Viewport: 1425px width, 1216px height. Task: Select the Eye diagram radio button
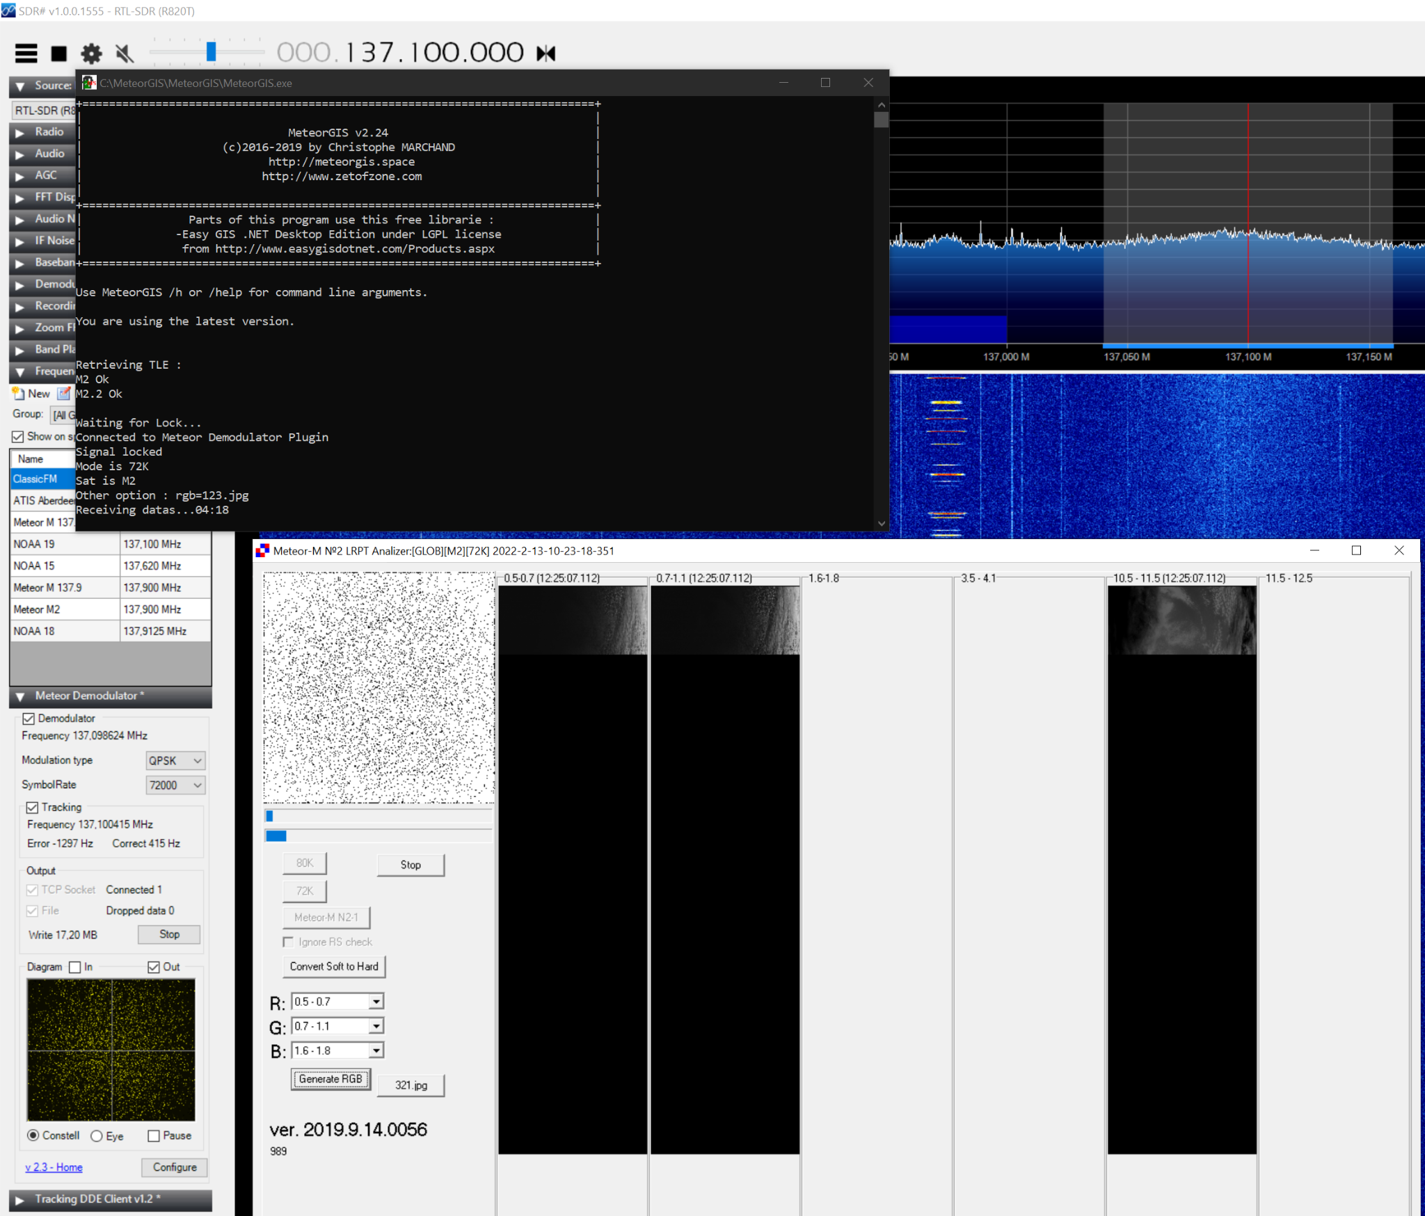coord(97,1136)
